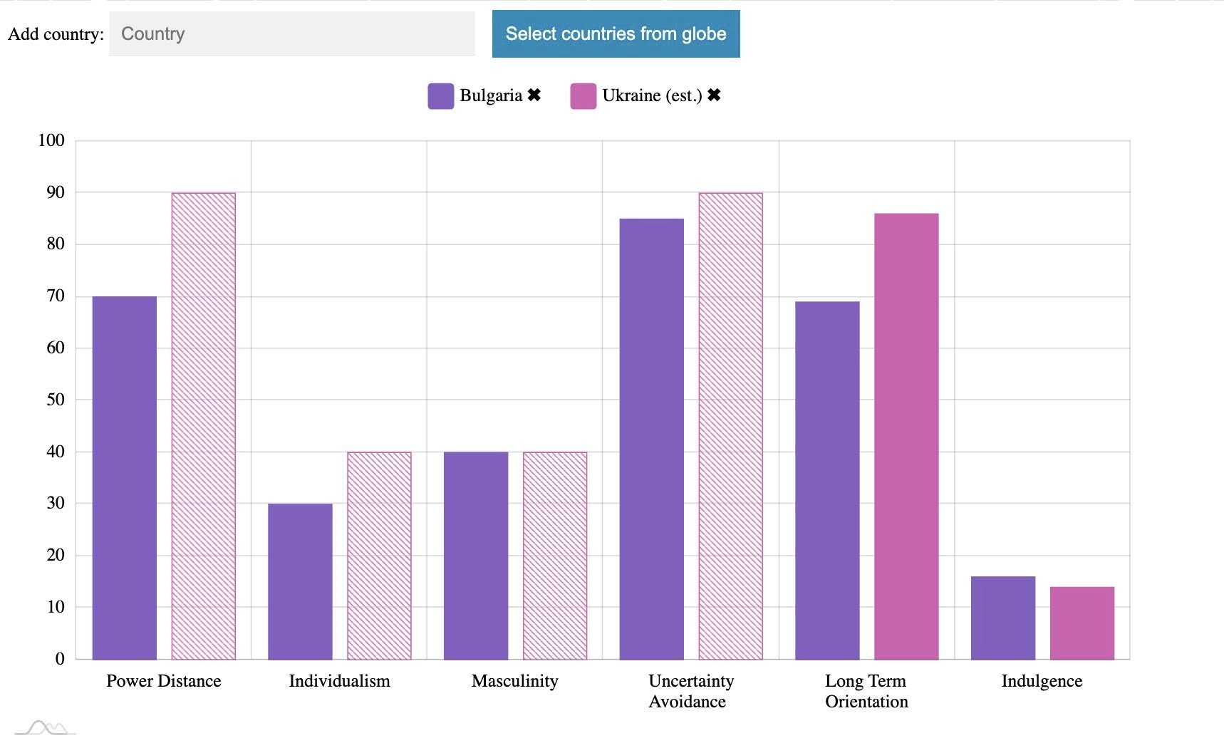
Task: Select Bulgaria's Indulgence bar
Action: click(x=1003, y=618)
